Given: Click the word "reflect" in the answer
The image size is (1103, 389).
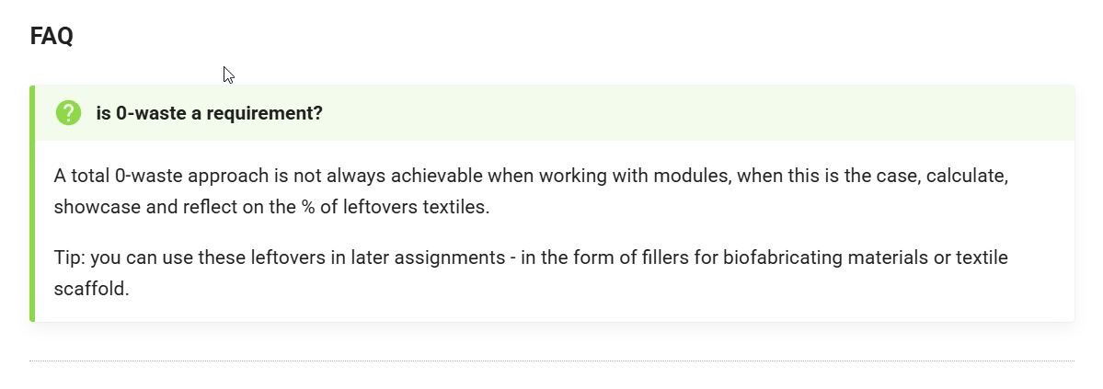Looking at the screenshot, I should pyautogui.click(x=207, y=207).
